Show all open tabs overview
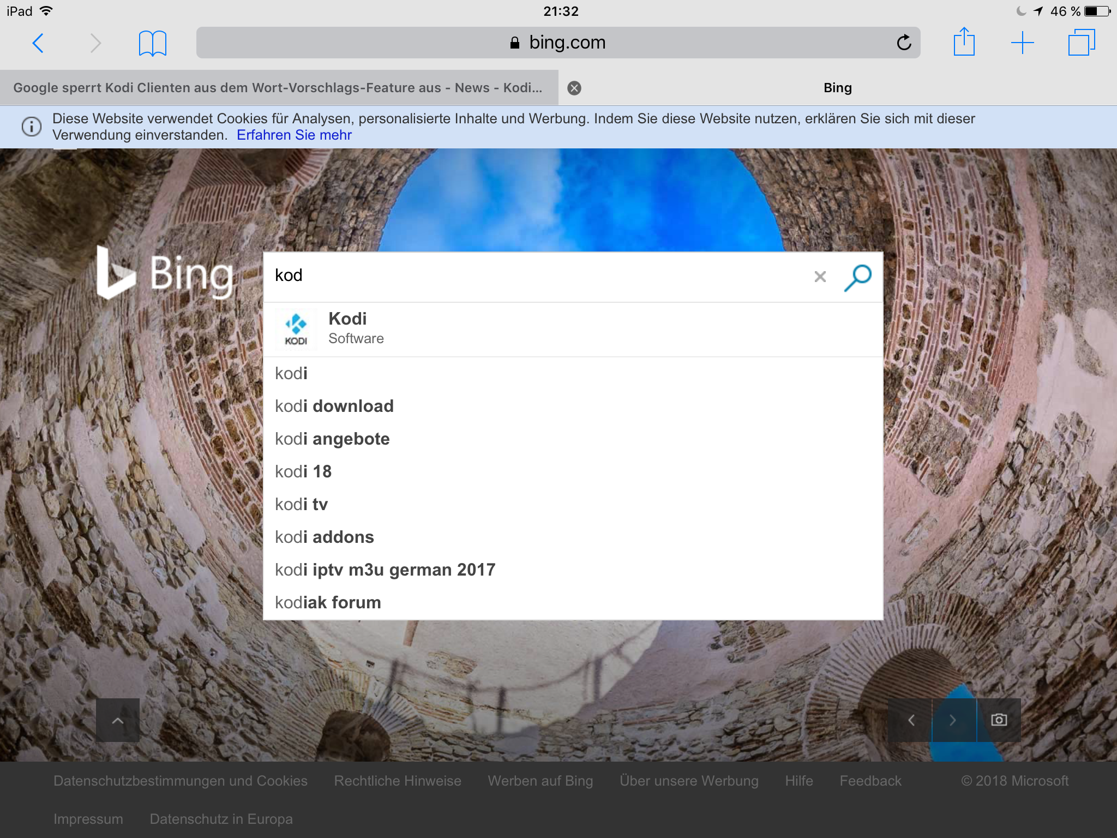This screenshot has width=1117, height=838. 1081,42
